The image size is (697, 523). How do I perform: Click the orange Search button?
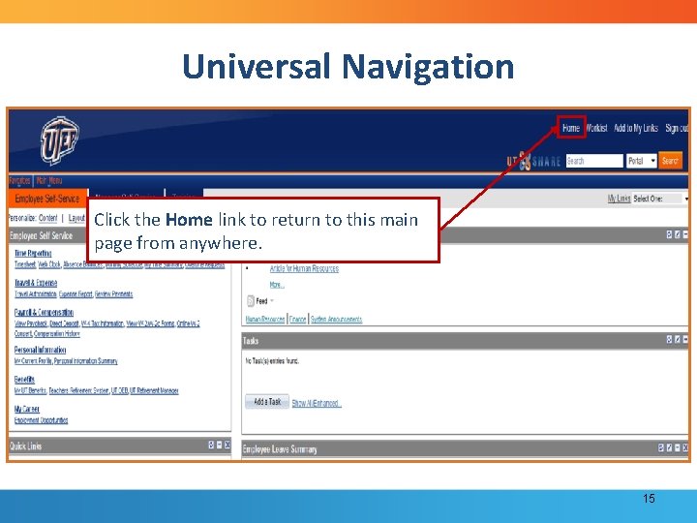point(670,161)
